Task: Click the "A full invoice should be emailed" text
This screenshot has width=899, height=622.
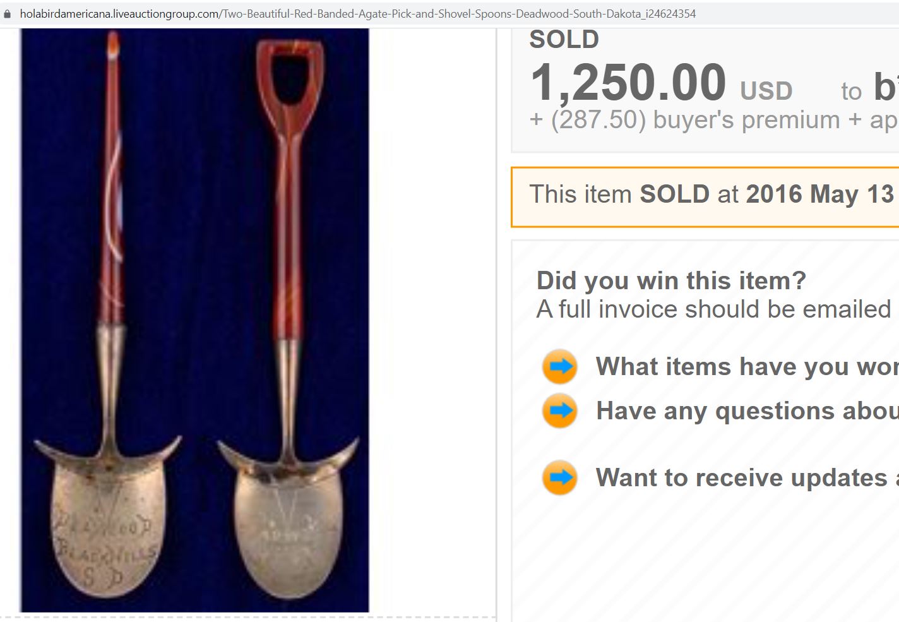Action: pyautogui.click(x=713, y=309)
